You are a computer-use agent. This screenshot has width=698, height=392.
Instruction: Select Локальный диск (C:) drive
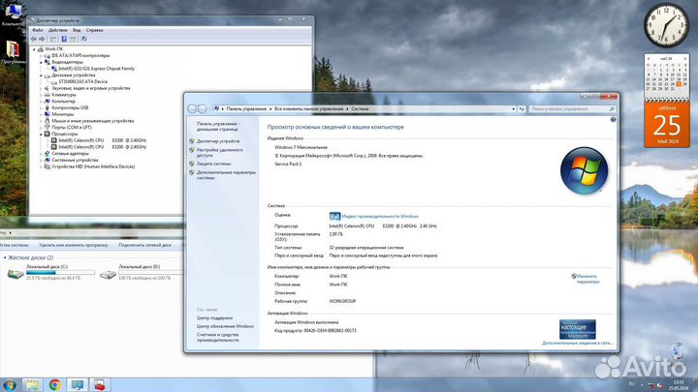(50, 272)
